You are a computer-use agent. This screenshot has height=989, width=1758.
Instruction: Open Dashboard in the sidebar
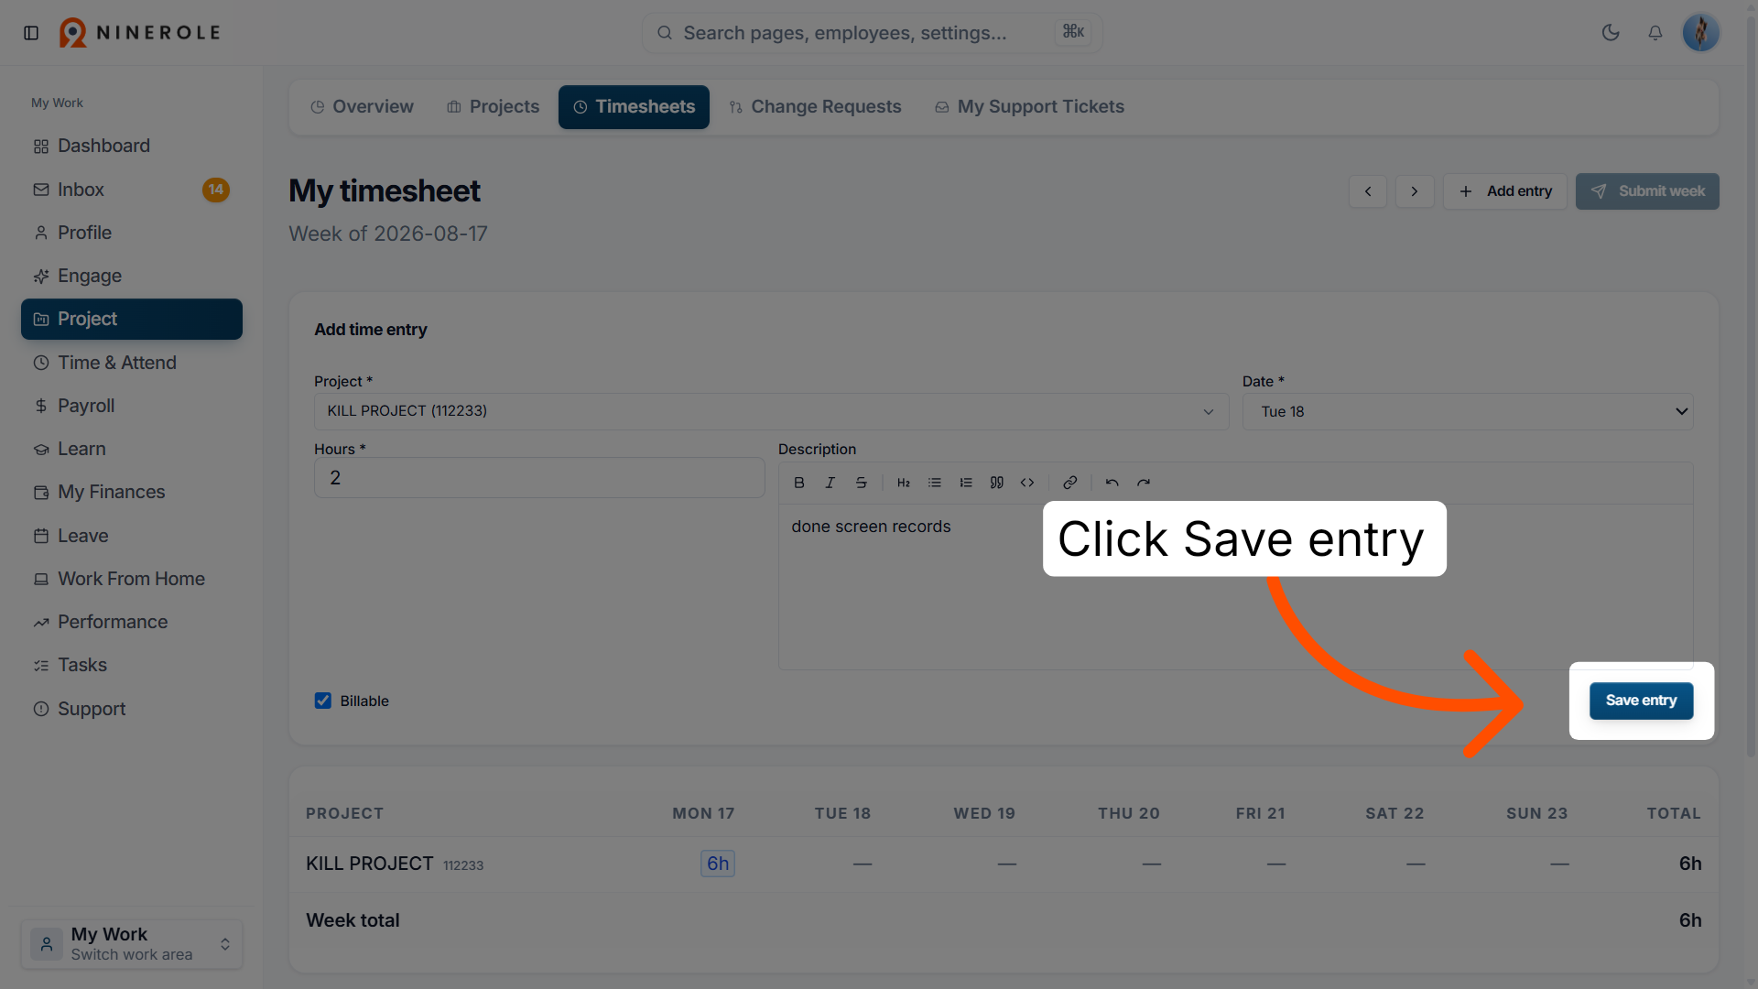click(x=132, y=147)
